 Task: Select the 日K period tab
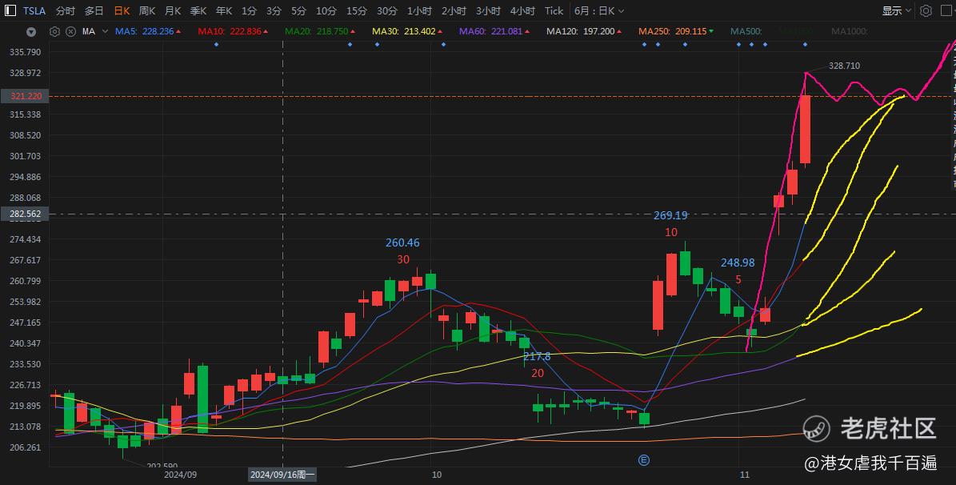pyautogui.click(x=122, y=11)
